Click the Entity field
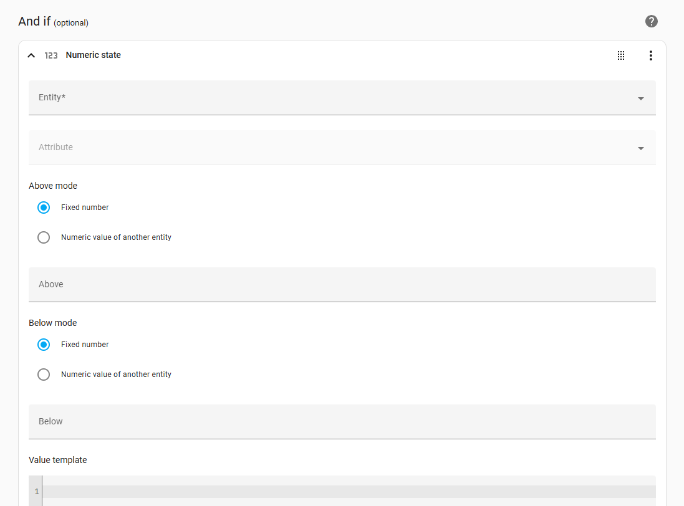The height and width of the screenshot is (506, 684). [x=342, y=98]
